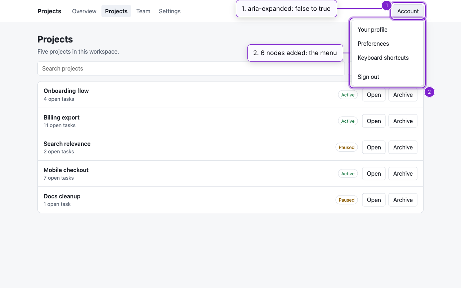Click the Search relevance project name
This screenshot has height=288, width=461.
pyautogui.click(x=67, y=144)
